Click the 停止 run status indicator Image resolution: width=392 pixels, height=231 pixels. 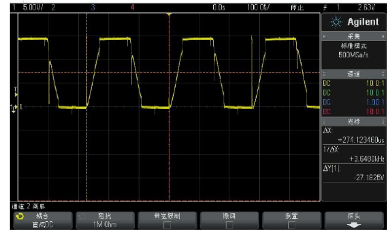click(x=297, y=8)
